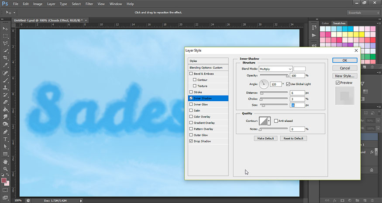Uncheck the Inner Shadow style checkbox
Image resolution: width=382 pixels, height=203 pixels.
191,98
